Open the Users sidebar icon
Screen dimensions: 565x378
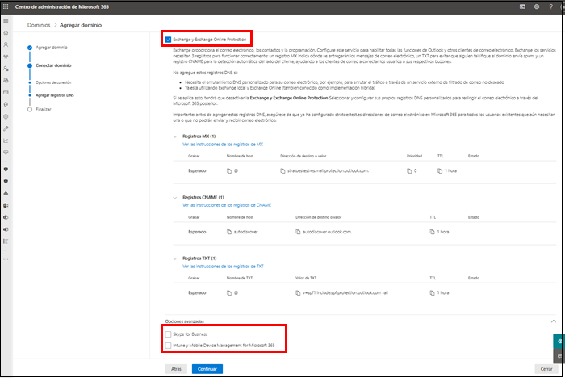pos(6,44)
